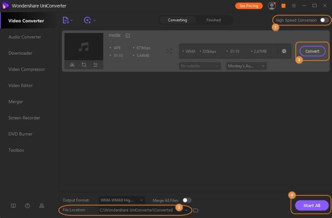
Task: Click the APE source format text
Action: (117, 48)
